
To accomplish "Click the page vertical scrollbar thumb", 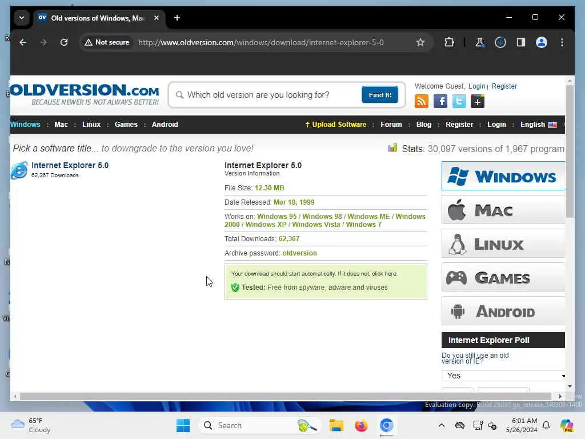I will coord(570,151).
